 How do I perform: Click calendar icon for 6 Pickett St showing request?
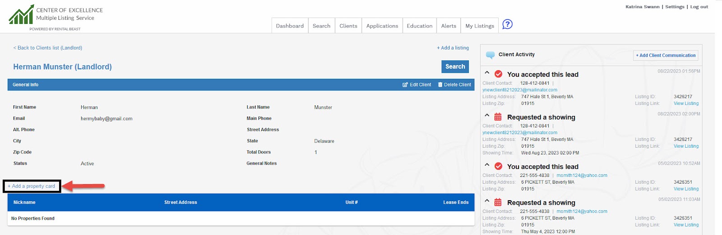pos(498,202)
